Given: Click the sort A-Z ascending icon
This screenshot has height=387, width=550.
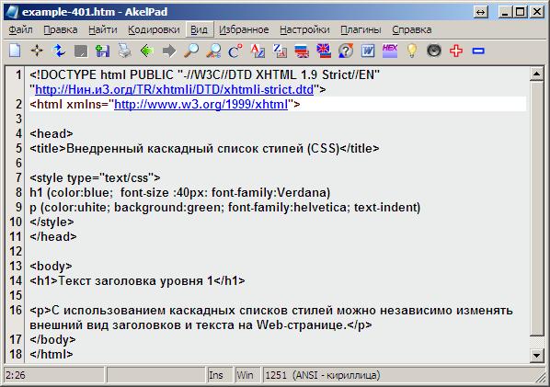Looking at the screenshot, I should coord(258,51).
